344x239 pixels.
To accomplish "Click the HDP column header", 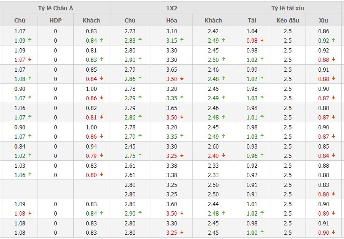I will [x=55, y=20].
